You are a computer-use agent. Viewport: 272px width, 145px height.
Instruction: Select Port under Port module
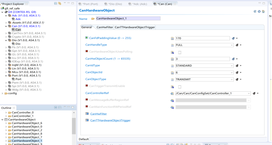pos(18,79)
